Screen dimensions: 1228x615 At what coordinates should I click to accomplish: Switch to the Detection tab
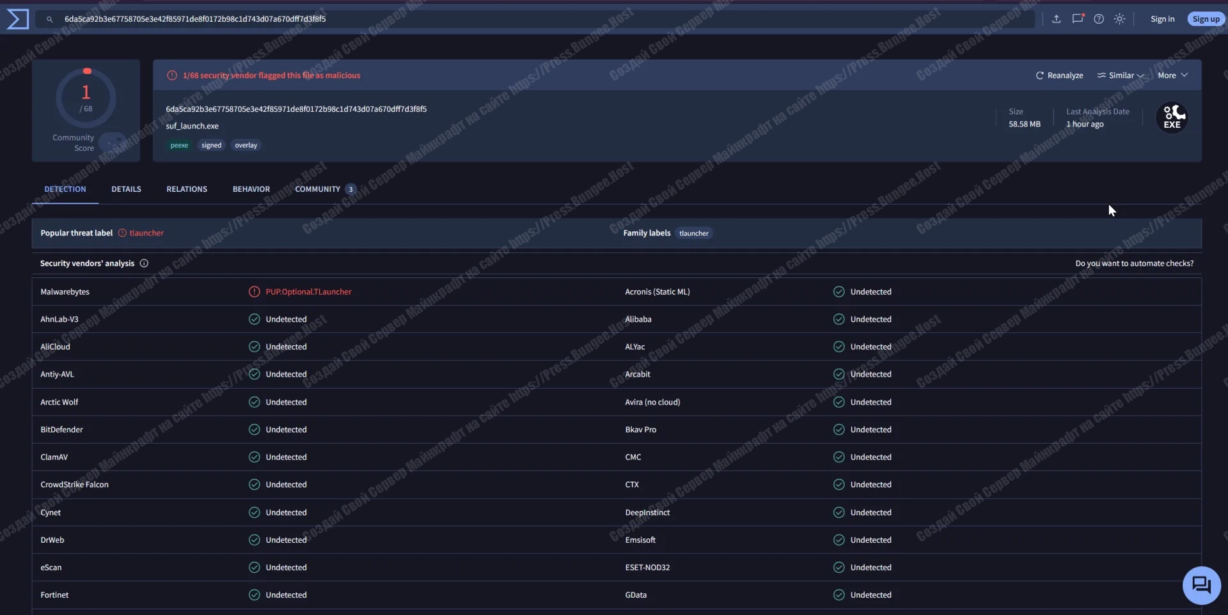pos(65,189)
